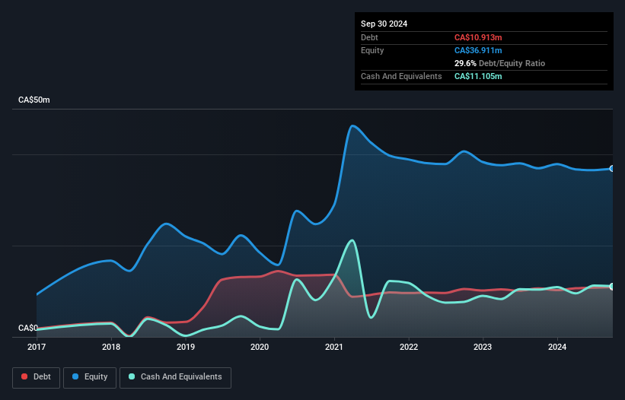This screenshot has width=625, height=400.
Task: Click the Debt value CA$10.913m
Action: point(478,37)
